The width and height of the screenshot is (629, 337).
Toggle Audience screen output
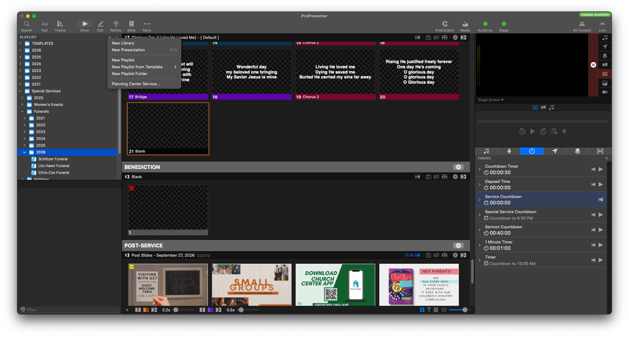pos(485,26)
